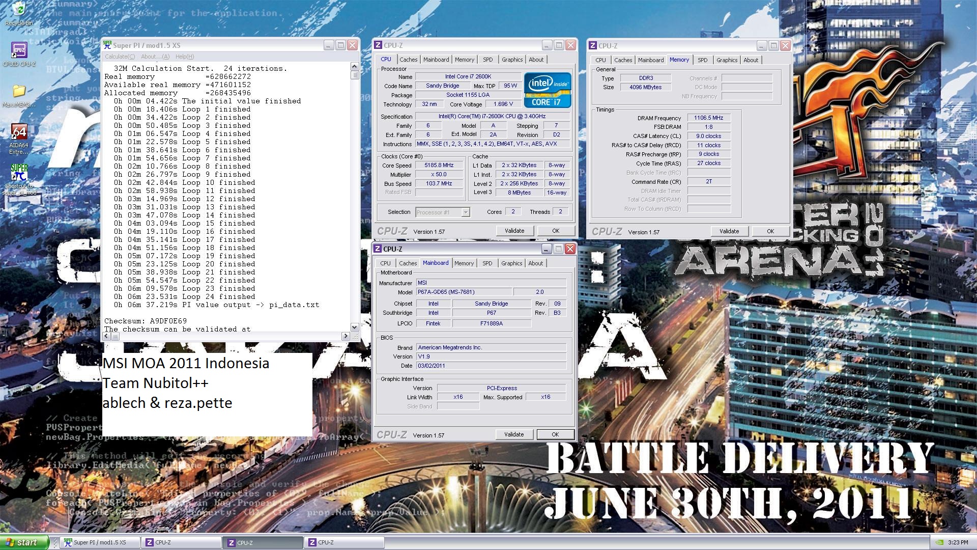The width and height of the screenshot is (977, 550).
Task: Switch to SPD tab in Memory window
Action: 702,60
